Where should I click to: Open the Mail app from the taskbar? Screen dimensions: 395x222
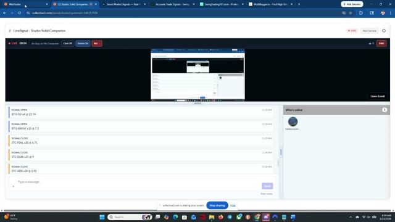click(193, 217)
